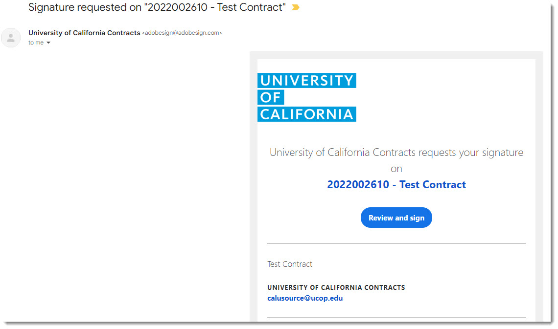
Task: Click the "OF" block of the logo
Action: [x=271, y=98]
